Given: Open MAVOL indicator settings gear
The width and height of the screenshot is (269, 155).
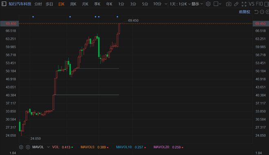Looking at the screenshot, I should pos(21,147).
